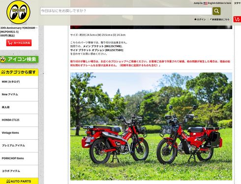Viewport: 241px width, 184px height.
Task: Open the red shopping cart icon
Action: pos(237,19)
